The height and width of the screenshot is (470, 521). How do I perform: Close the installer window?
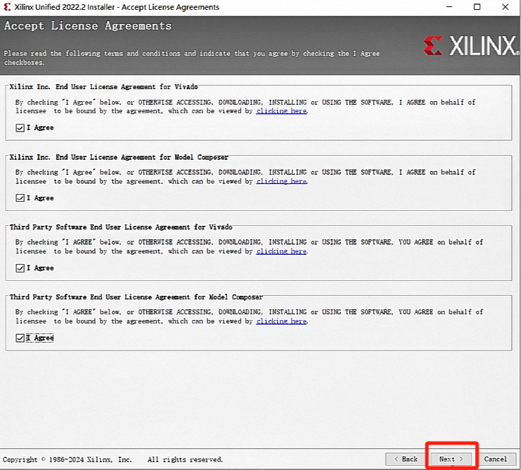pyautogui.click(x=505, y=7)
